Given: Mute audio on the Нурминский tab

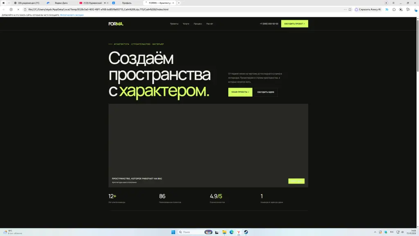Looking at the screenshot, I should click(x=105, y=3).
